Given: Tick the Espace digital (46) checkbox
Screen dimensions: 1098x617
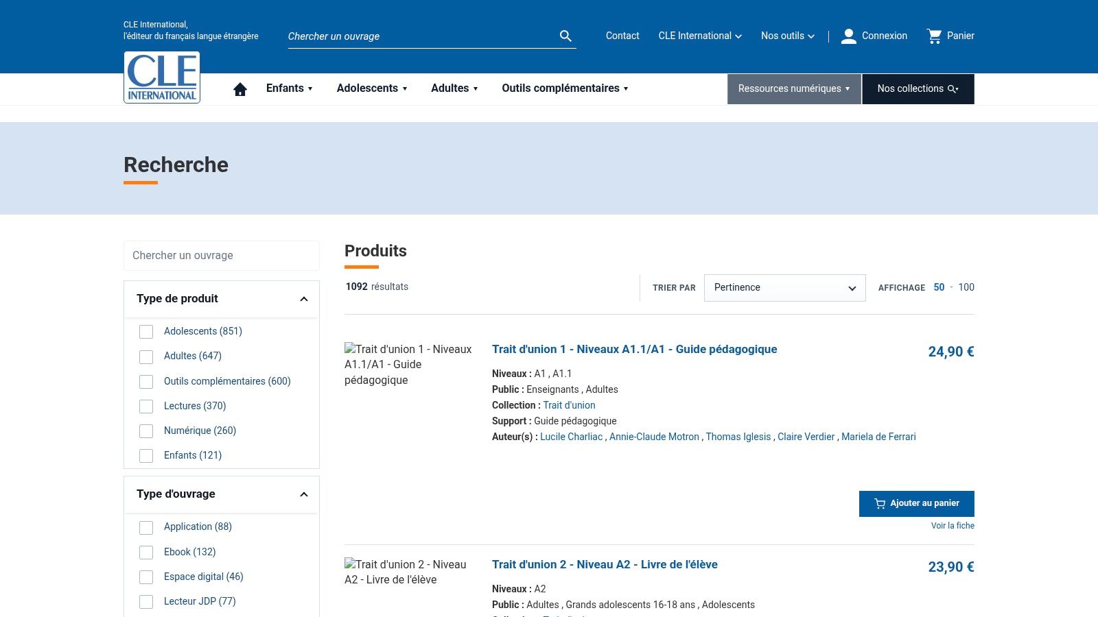Looking at the screenshot, I should pyautogui.click(x=146, y=577).
